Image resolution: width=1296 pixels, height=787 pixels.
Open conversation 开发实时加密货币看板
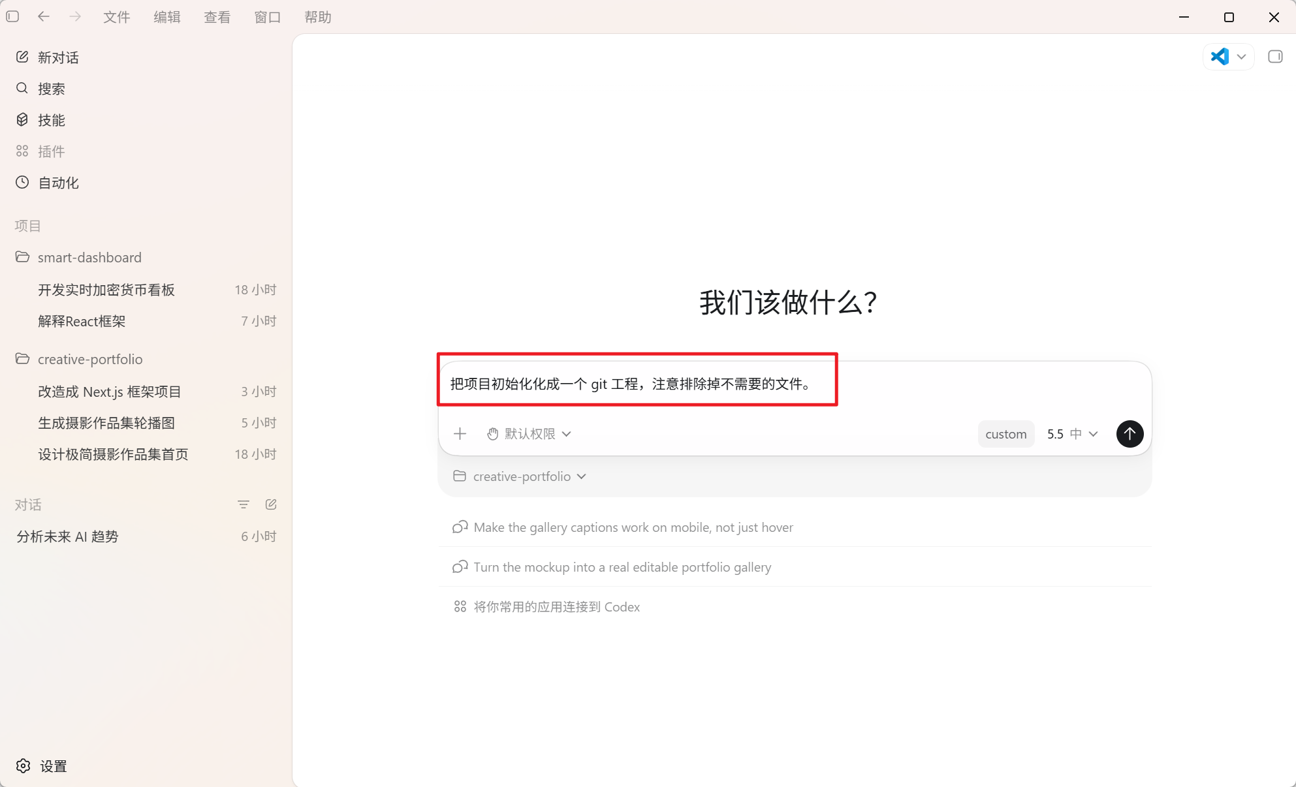[x=146, y=290]
